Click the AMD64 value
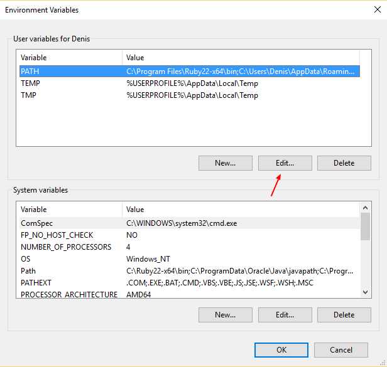 [138, 294]
